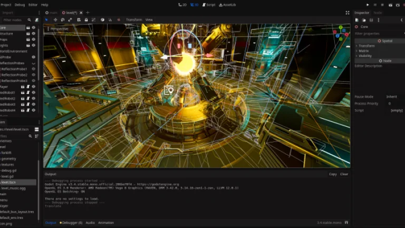Load resource folder icon in Inspector
The height and width of the screenshot is (228, 405).
(364, 20)
